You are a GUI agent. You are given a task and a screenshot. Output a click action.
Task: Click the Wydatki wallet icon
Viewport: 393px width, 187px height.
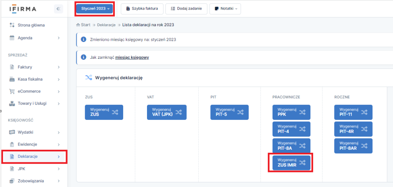click(12, 132)
